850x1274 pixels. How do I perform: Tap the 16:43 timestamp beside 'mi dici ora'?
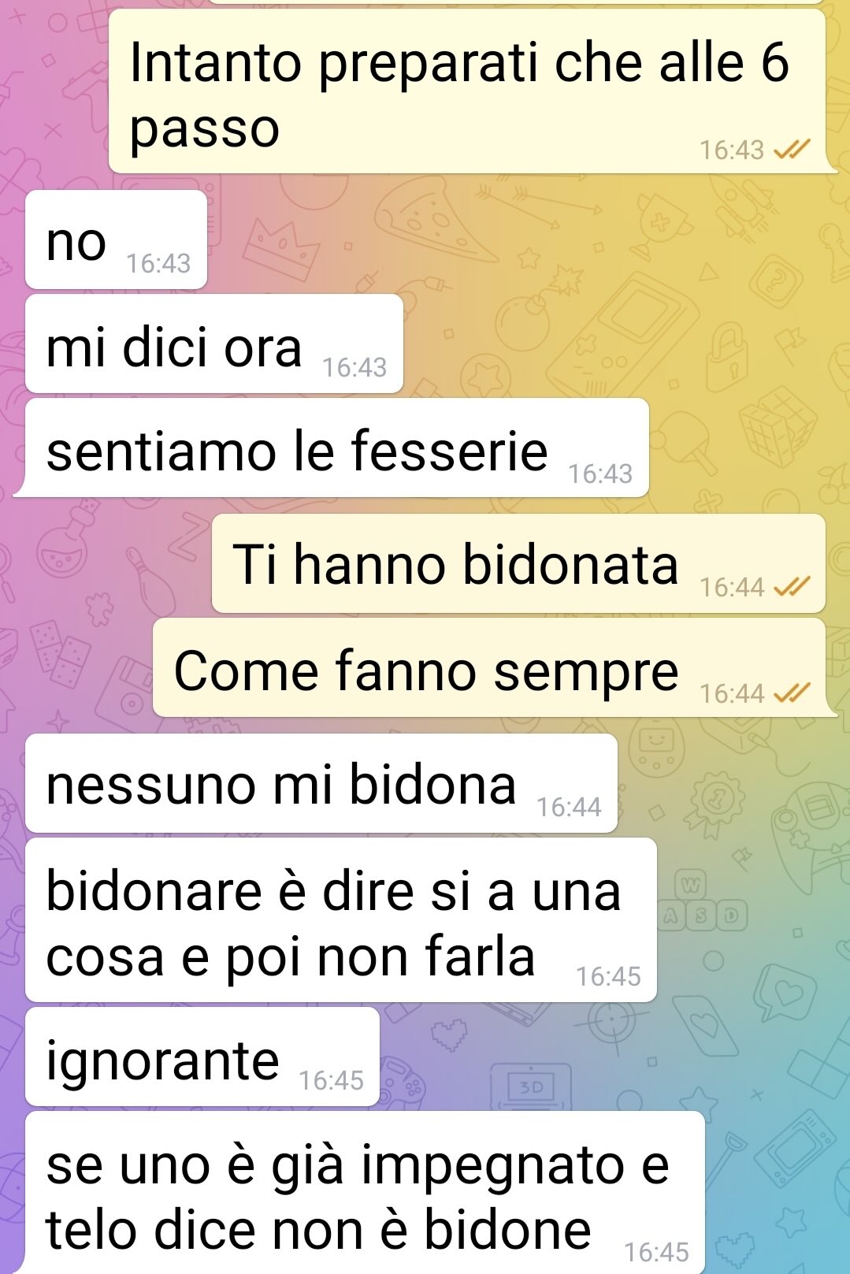click(x=354, y=367)
